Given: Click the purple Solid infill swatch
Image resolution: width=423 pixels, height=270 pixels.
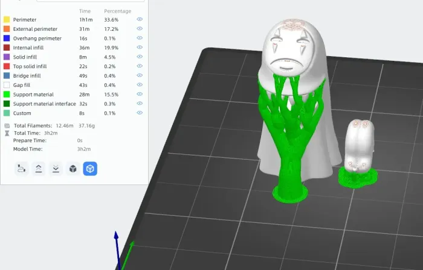Looking at the screenshot, I should [x=7, y=57].
